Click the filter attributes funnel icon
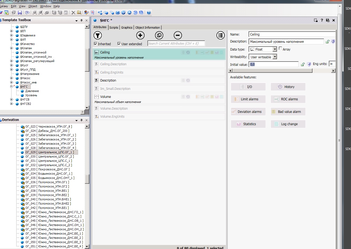 [98, 35]
